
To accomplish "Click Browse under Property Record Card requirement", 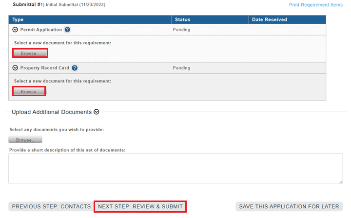I will pyautogui.click(x=29, y=91).
